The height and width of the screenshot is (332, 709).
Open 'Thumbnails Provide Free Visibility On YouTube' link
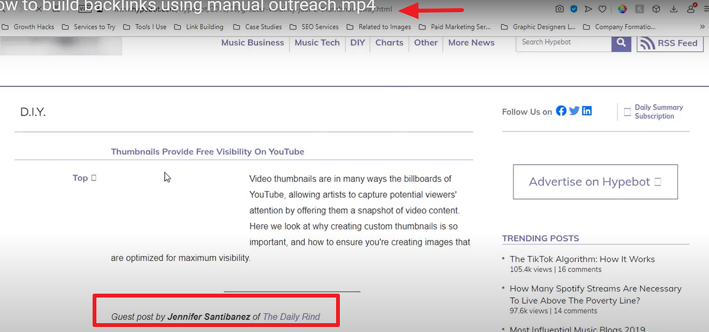(x=208, y=152)
